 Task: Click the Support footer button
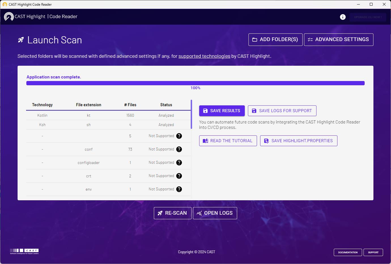click(373, 252)
